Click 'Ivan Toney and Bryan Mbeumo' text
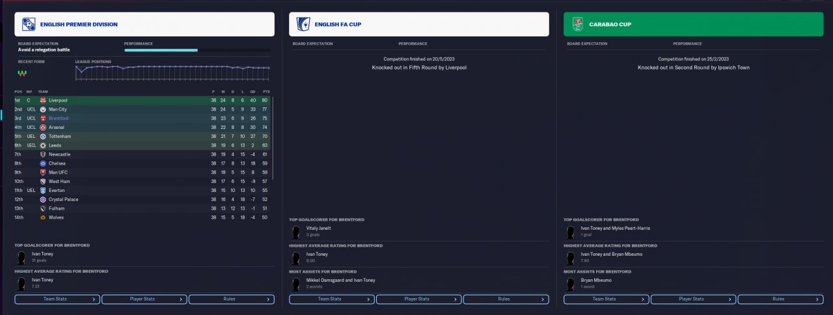 (x=612, y=254)
